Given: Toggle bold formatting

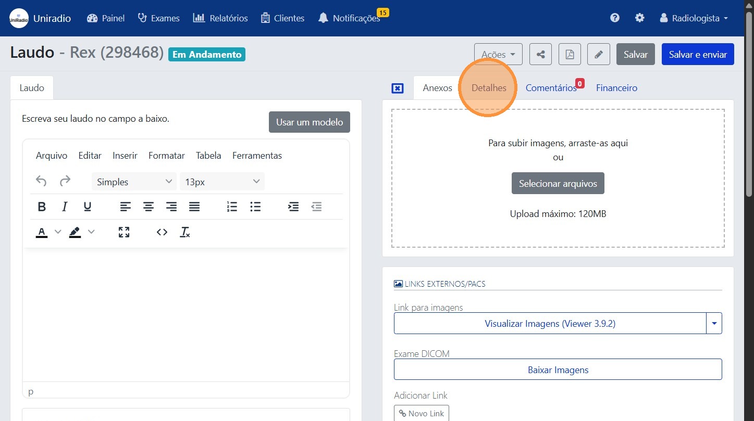Looking at the screenshot, I should (42, 207).
